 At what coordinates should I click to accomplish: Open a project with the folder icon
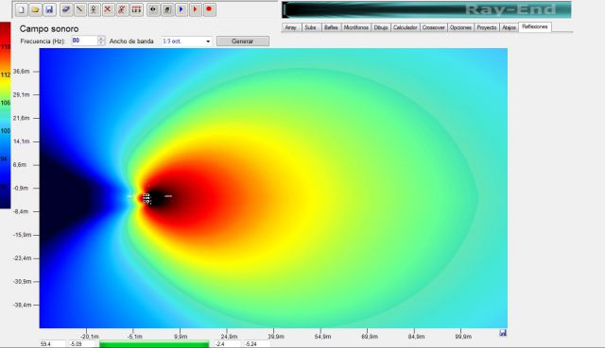click(x=35, y=9)
